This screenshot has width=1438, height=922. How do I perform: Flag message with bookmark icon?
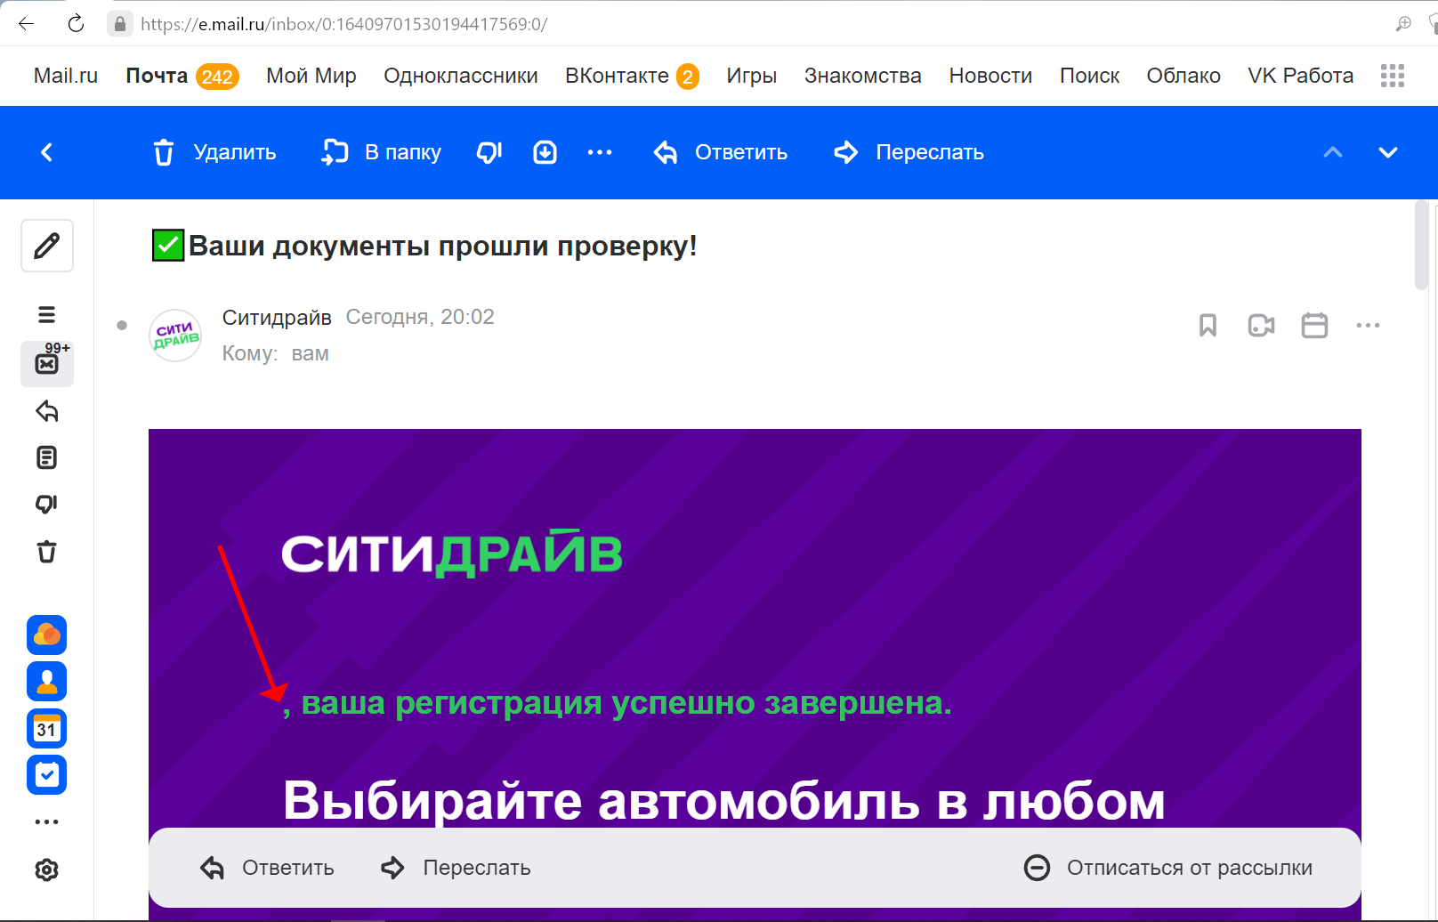[1208, 326]
